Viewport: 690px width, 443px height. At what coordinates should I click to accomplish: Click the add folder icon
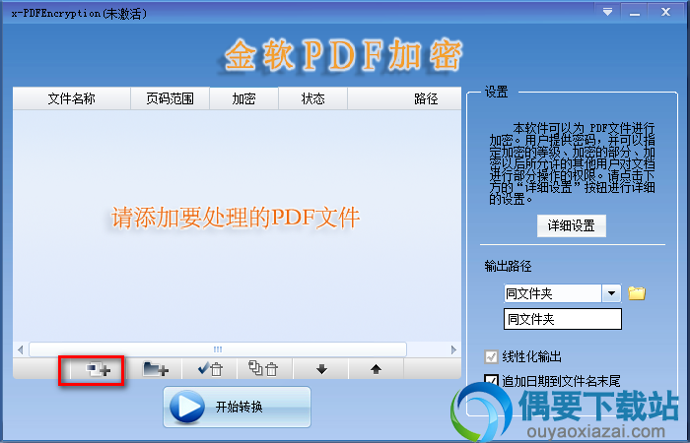coord(156,369)
